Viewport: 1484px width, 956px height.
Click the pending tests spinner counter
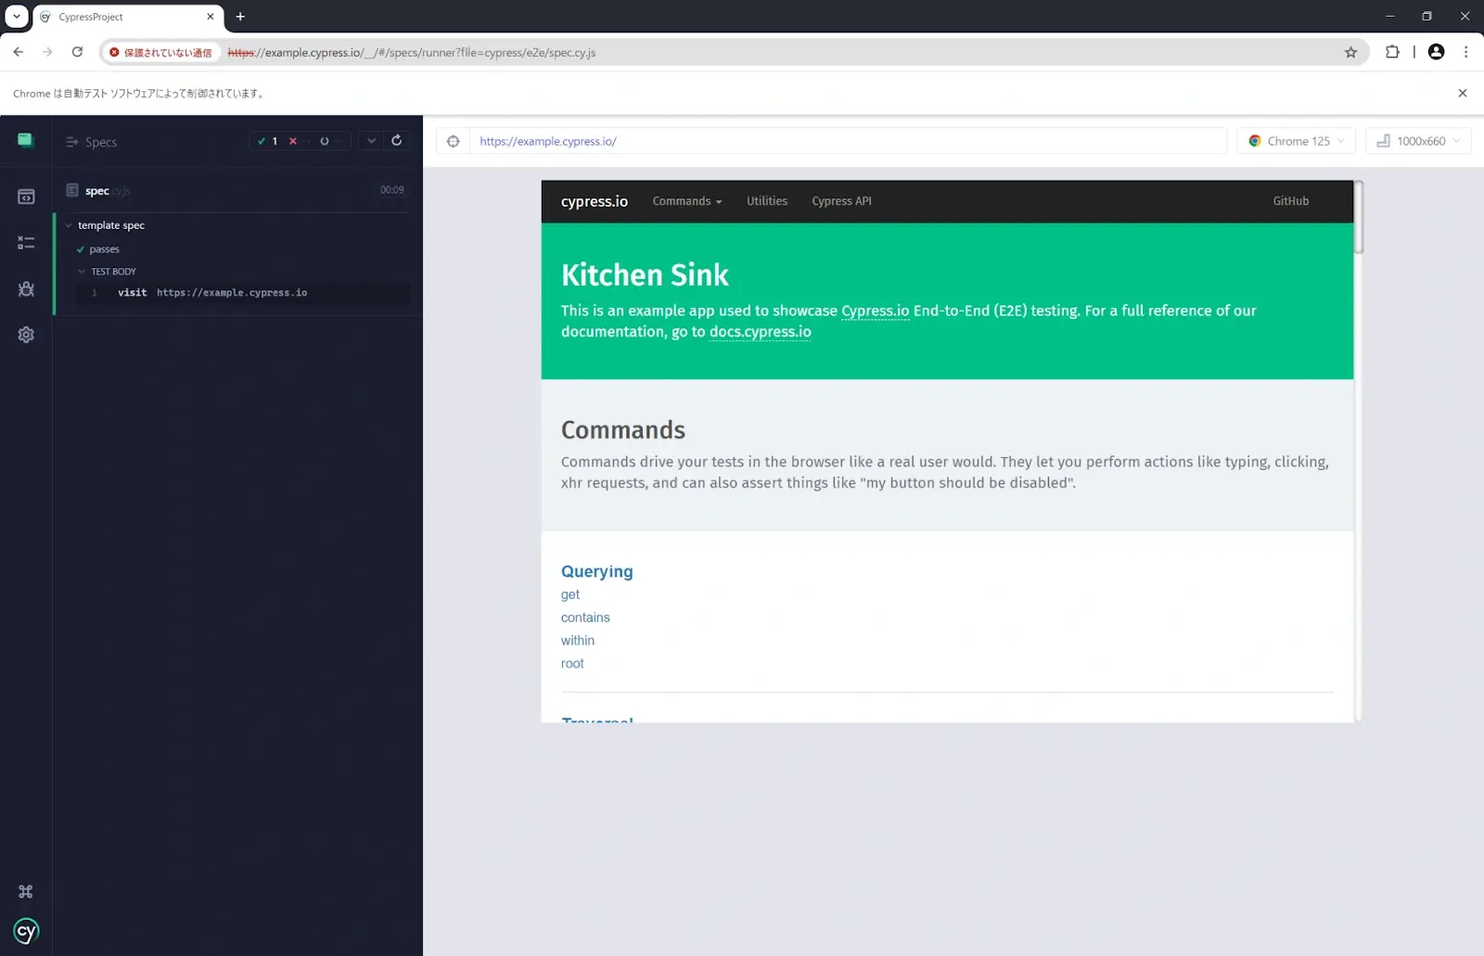(330, 141)
